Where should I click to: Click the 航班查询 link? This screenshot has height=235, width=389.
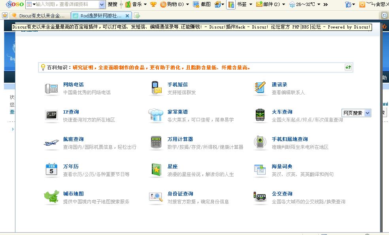[74, 139]
